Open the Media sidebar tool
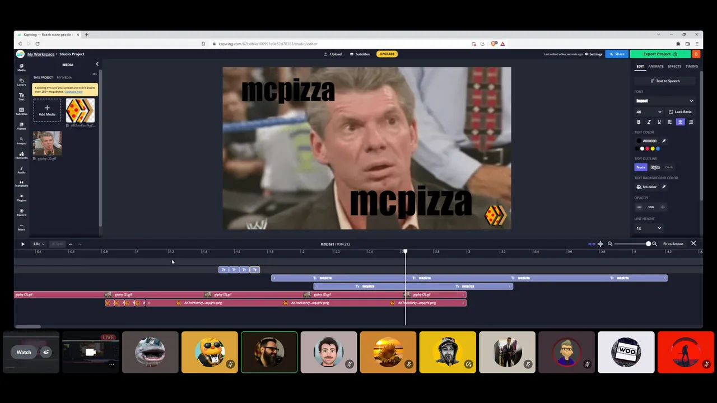 click(21, 67)
